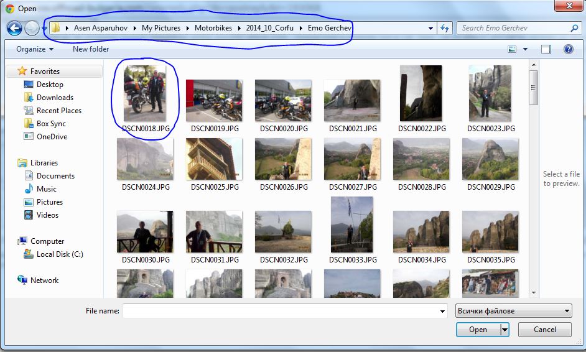Open Desktop from Favorites
Screen dimensions: 586x352
pos(50,85)
